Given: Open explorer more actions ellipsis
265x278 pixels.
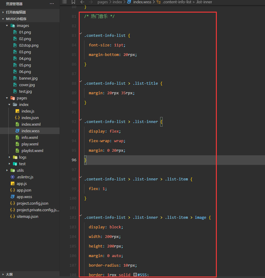Looking at the screenshot, I should pos(52,4).
